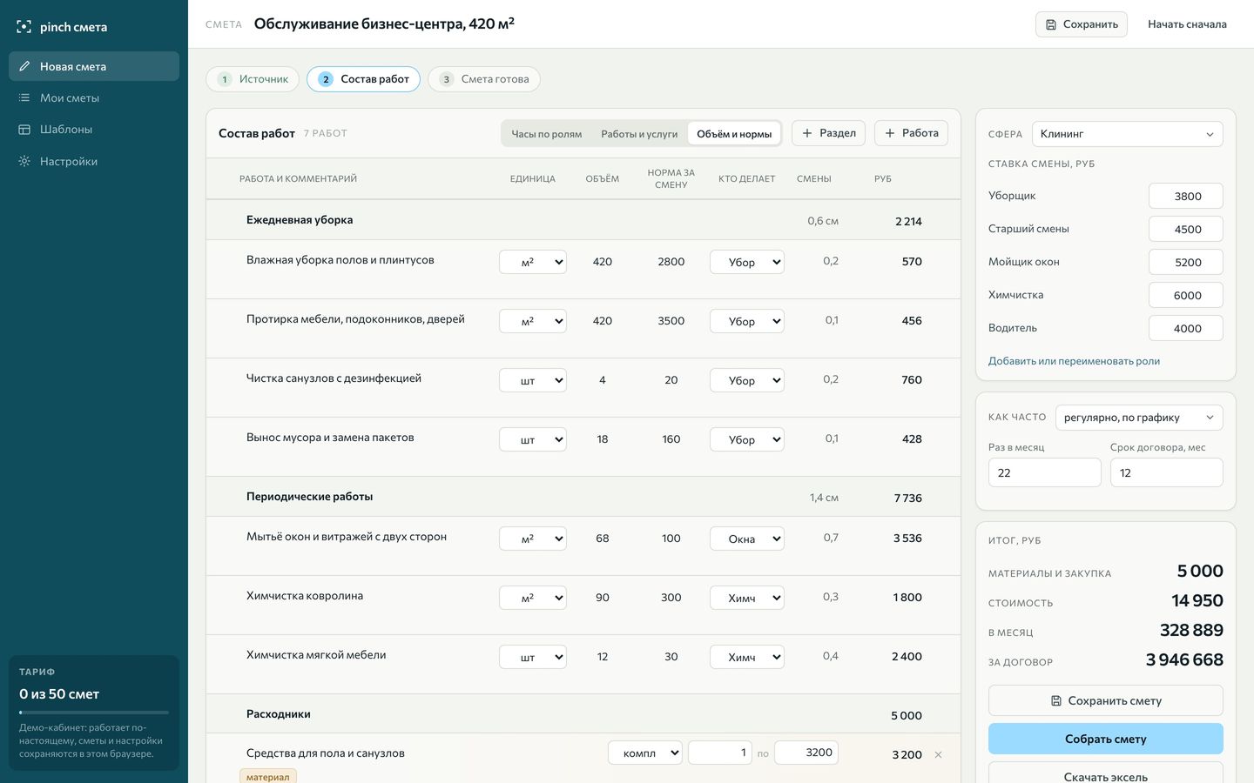
Task: Click the plus icon for adding Раздел
Action: click(807, 133)
